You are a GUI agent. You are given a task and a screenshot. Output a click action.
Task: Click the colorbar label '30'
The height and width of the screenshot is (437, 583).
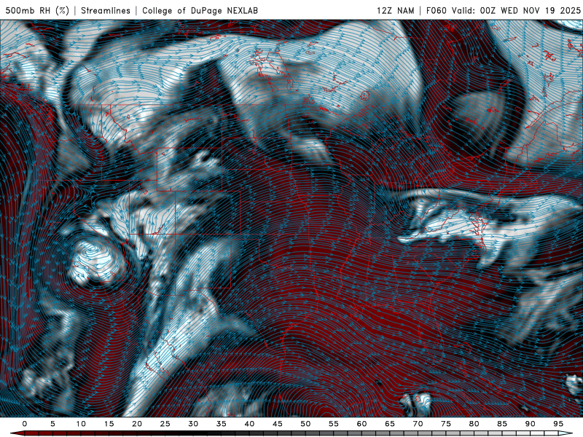[x=193, y=424]
